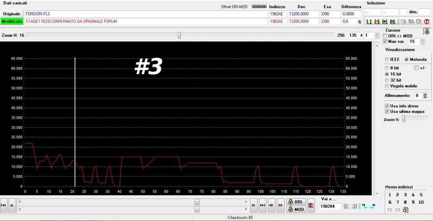
Task: Click the red circular restore icon in Selezione
Action: click(427, 21)
